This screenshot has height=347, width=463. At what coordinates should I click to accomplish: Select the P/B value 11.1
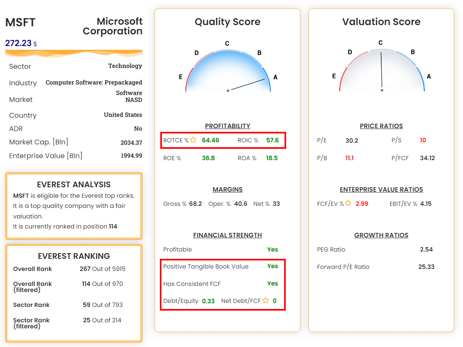point(350,158)
